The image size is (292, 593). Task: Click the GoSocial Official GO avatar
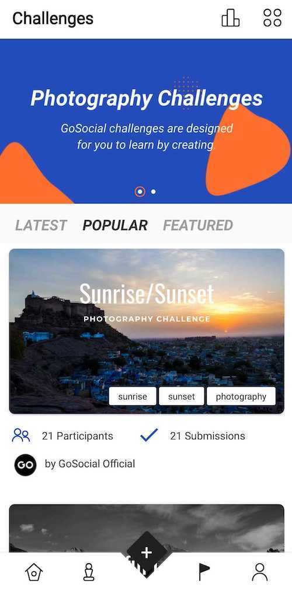[x=25, y=465]
